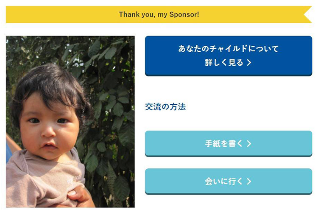Click the 詳しく見る label

click(224, 63)
